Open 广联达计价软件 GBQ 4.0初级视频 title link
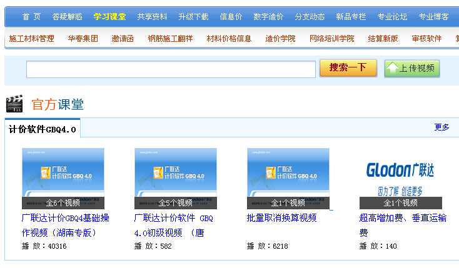This screenshot has width=459, height=268. click(x=174, y=226)
